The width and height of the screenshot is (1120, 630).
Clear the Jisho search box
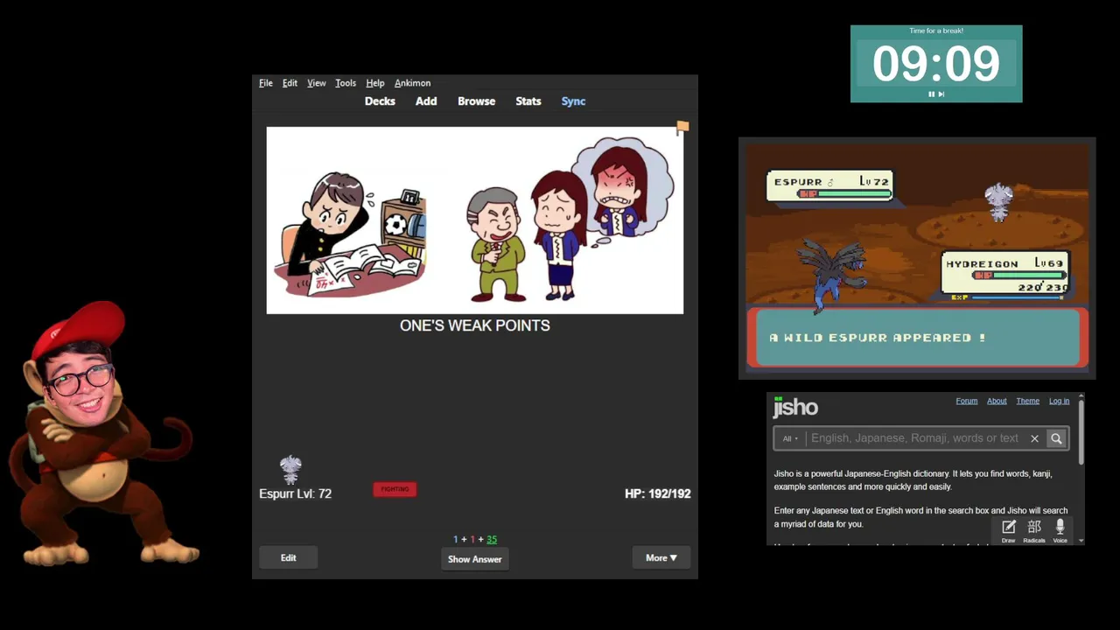coord(1034,438)
